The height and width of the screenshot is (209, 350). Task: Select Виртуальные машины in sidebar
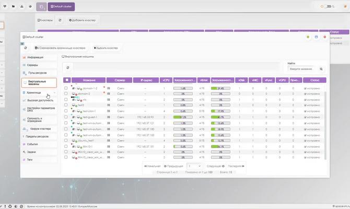tap(39, 83)
